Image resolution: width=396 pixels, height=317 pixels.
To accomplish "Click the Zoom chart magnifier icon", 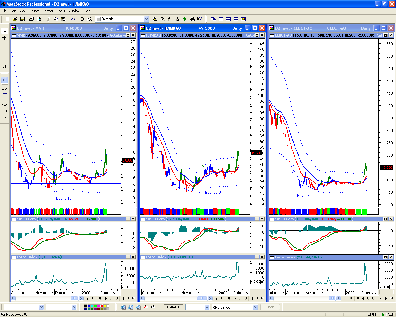I will 89,19.
